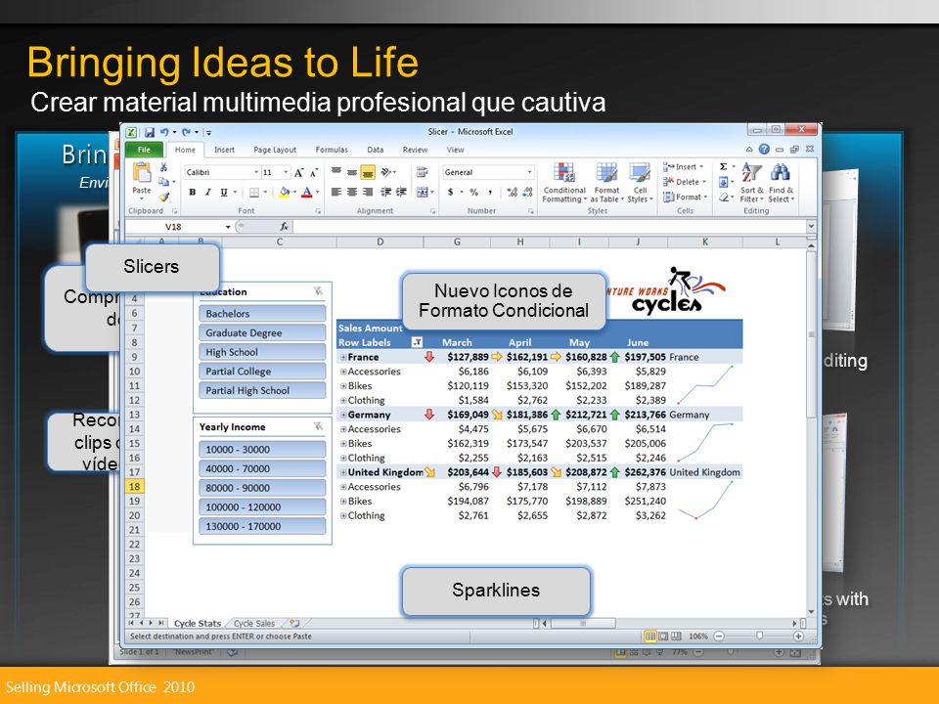The width and height of the screenshot is (939, 704).
Task: Select Graduate Degree slicer item
Action: click(262, 332)
